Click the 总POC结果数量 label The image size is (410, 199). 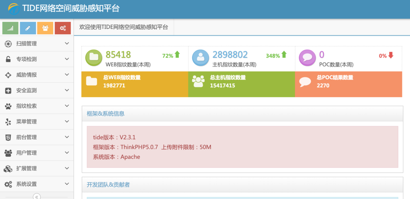click(x=335, y=78)
